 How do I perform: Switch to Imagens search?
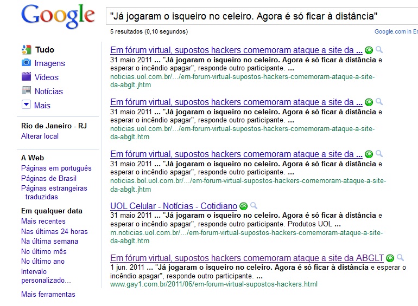50,63
